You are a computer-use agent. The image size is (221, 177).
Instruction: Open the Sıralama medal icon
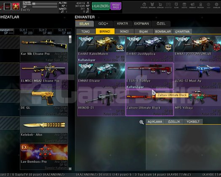(152, 5)
